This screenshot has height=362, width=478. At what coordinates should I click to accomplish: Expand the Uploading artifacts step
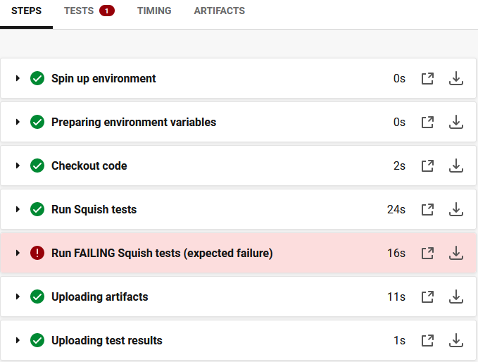[x=18, y=297]
